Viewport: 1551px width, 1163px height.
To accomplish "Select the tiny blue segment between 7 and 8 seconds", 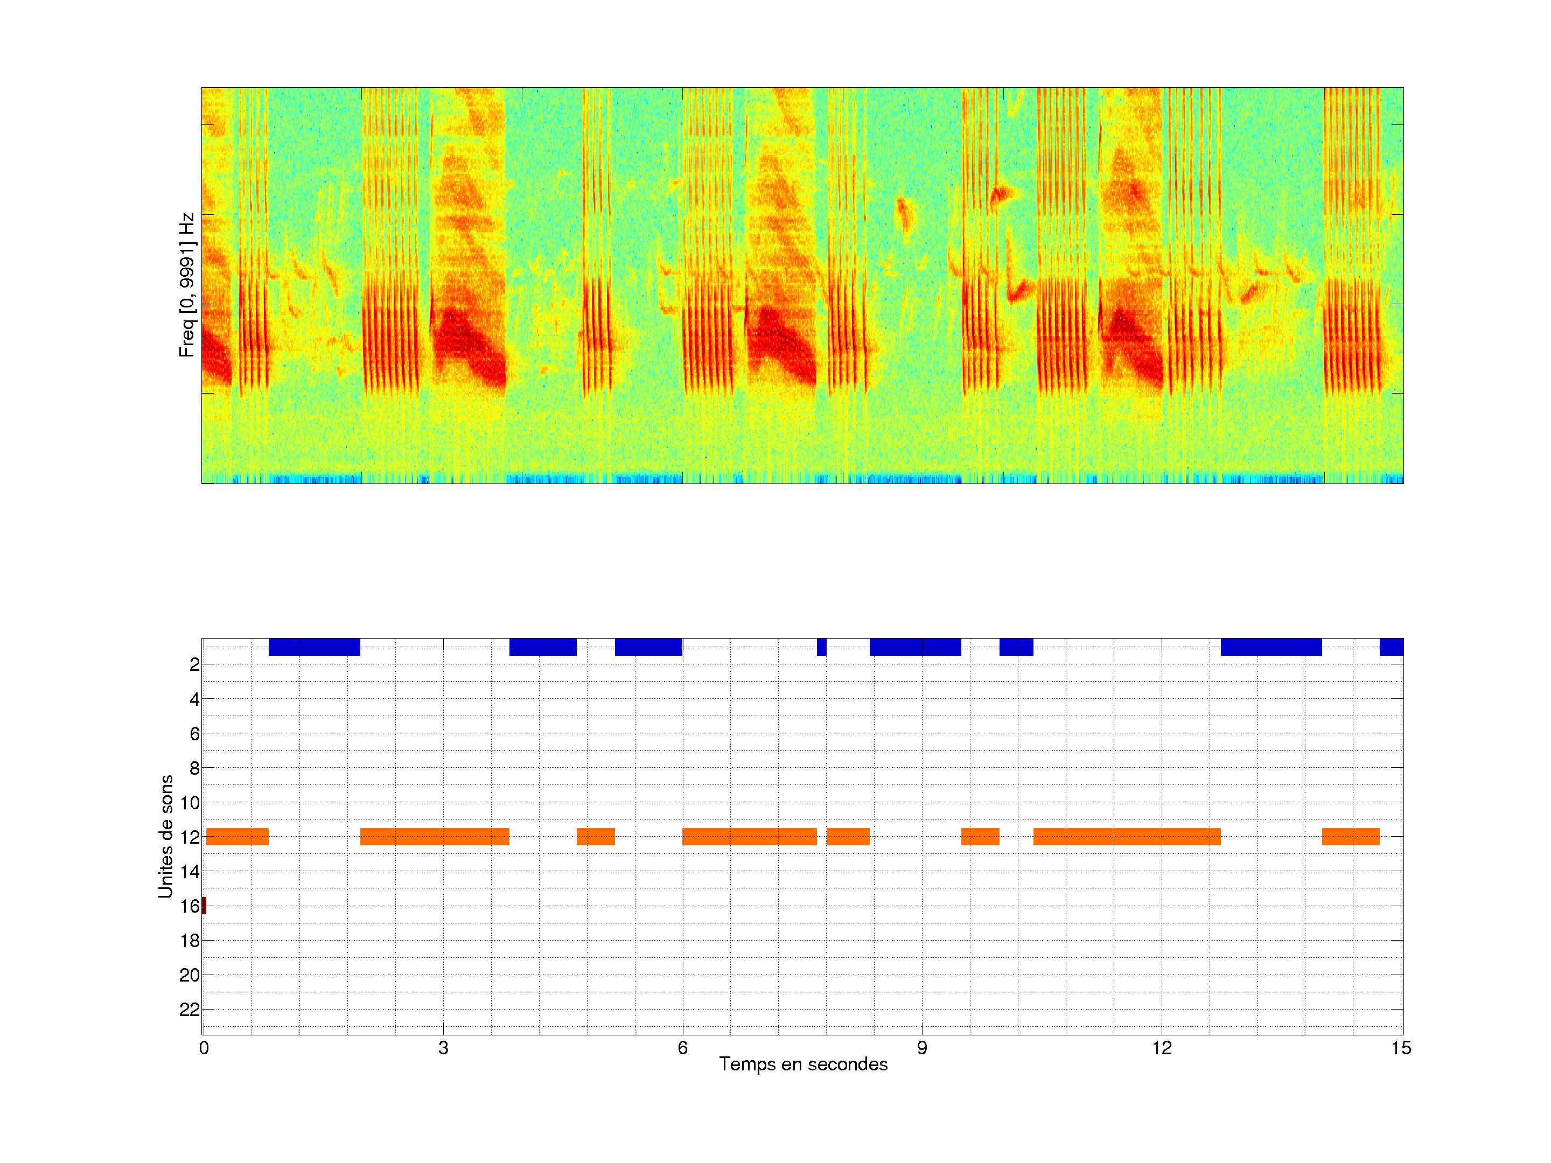I will point(821,647).
